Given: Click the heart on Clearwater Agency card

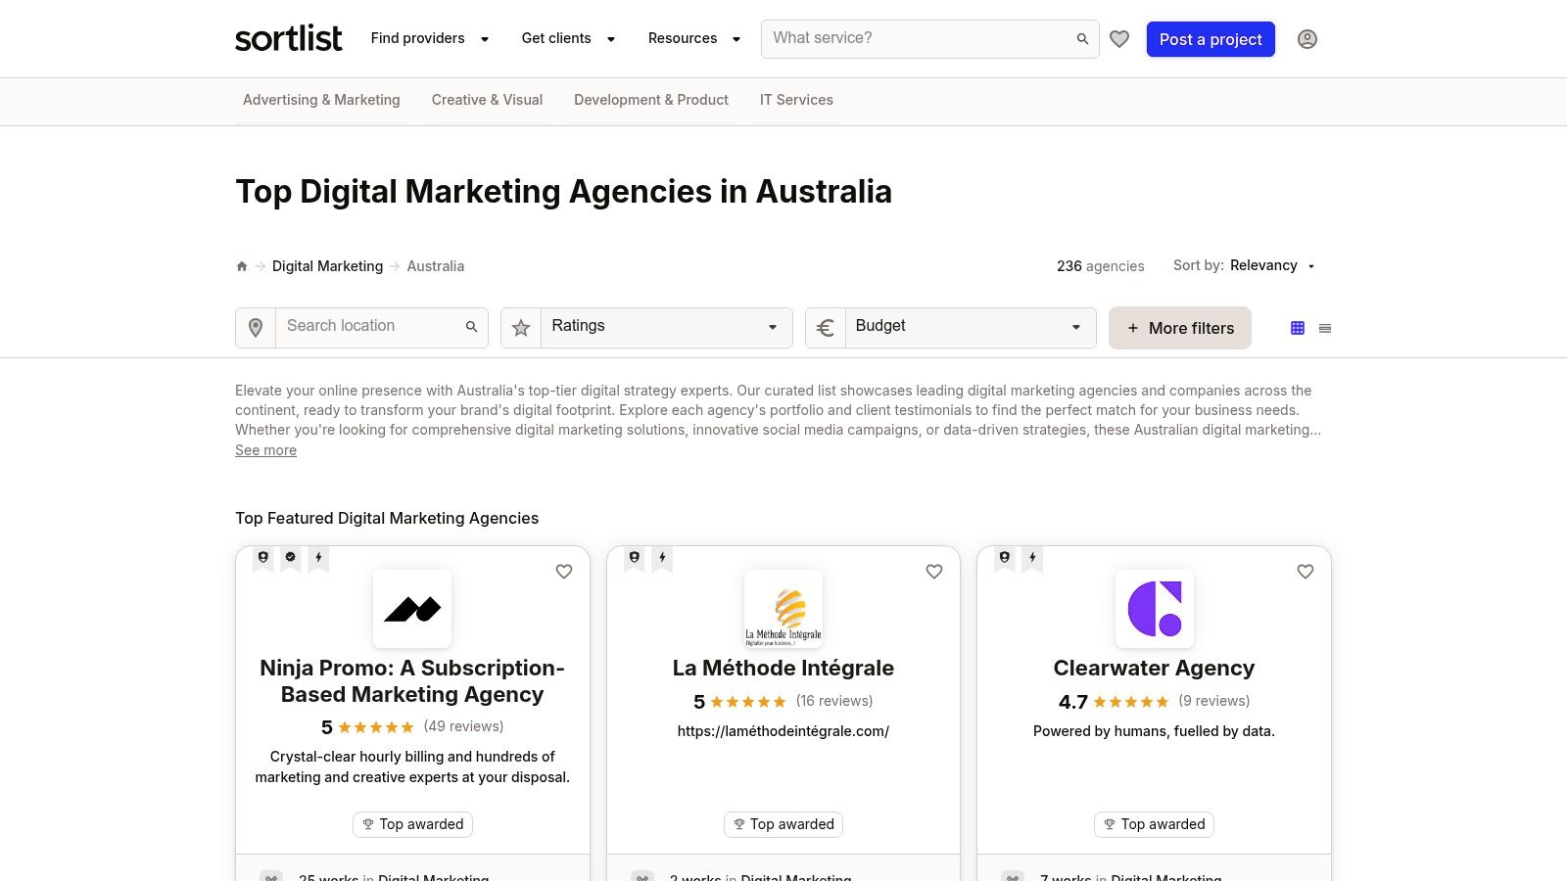Looking at the screenshot, I should click(1306, 572).
